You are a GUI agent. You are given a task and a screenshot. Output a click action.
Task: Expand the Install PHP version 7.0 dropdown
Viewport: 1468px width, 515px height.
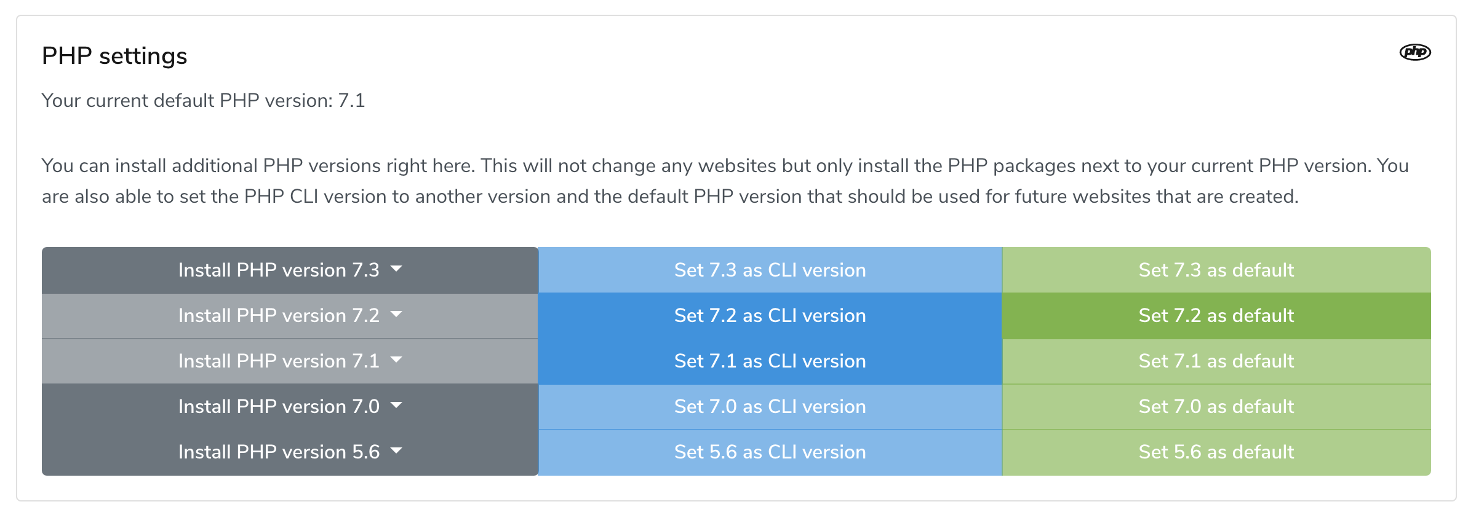coord(290,406)
